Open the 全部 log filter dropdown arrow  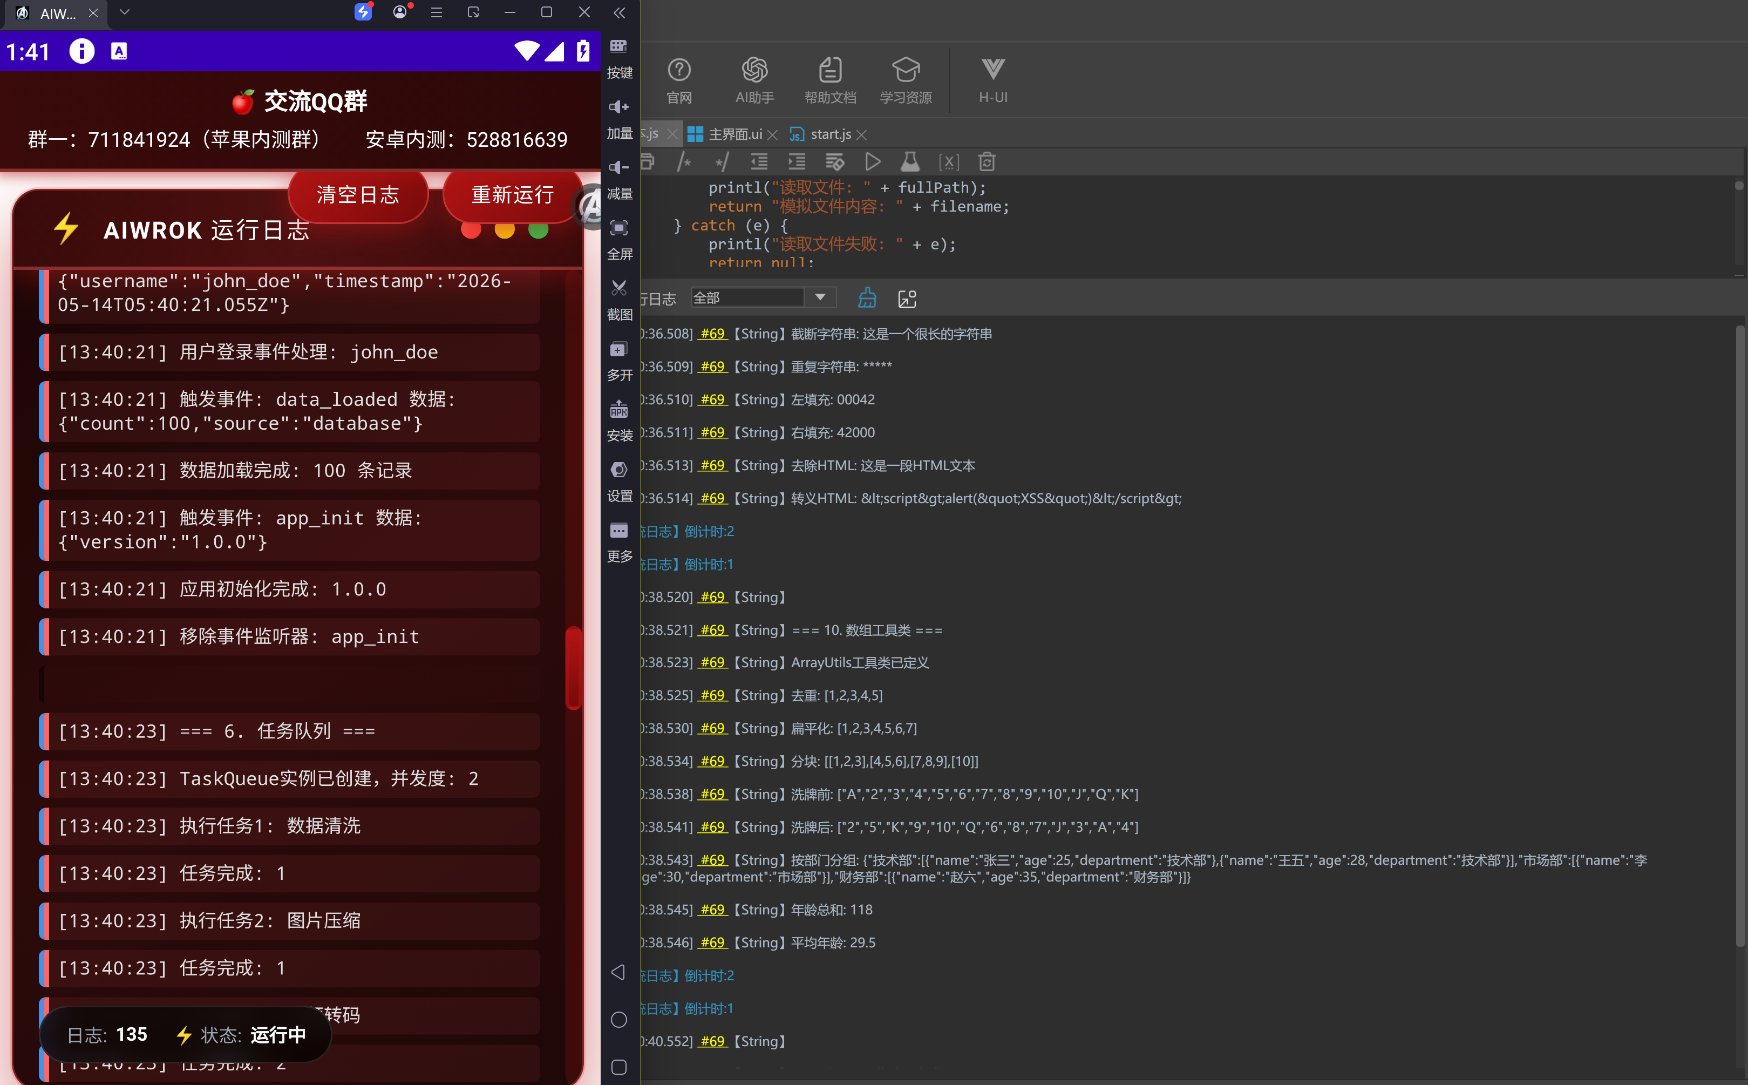pyautogui.click(x=820, y=297)
